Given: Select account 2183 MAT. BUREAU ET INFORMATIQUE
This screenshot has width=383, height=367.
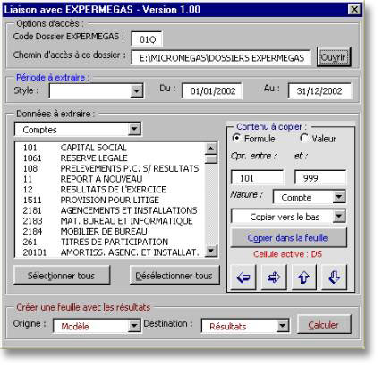Looking at the screenshot, I should tap(110, 221).
